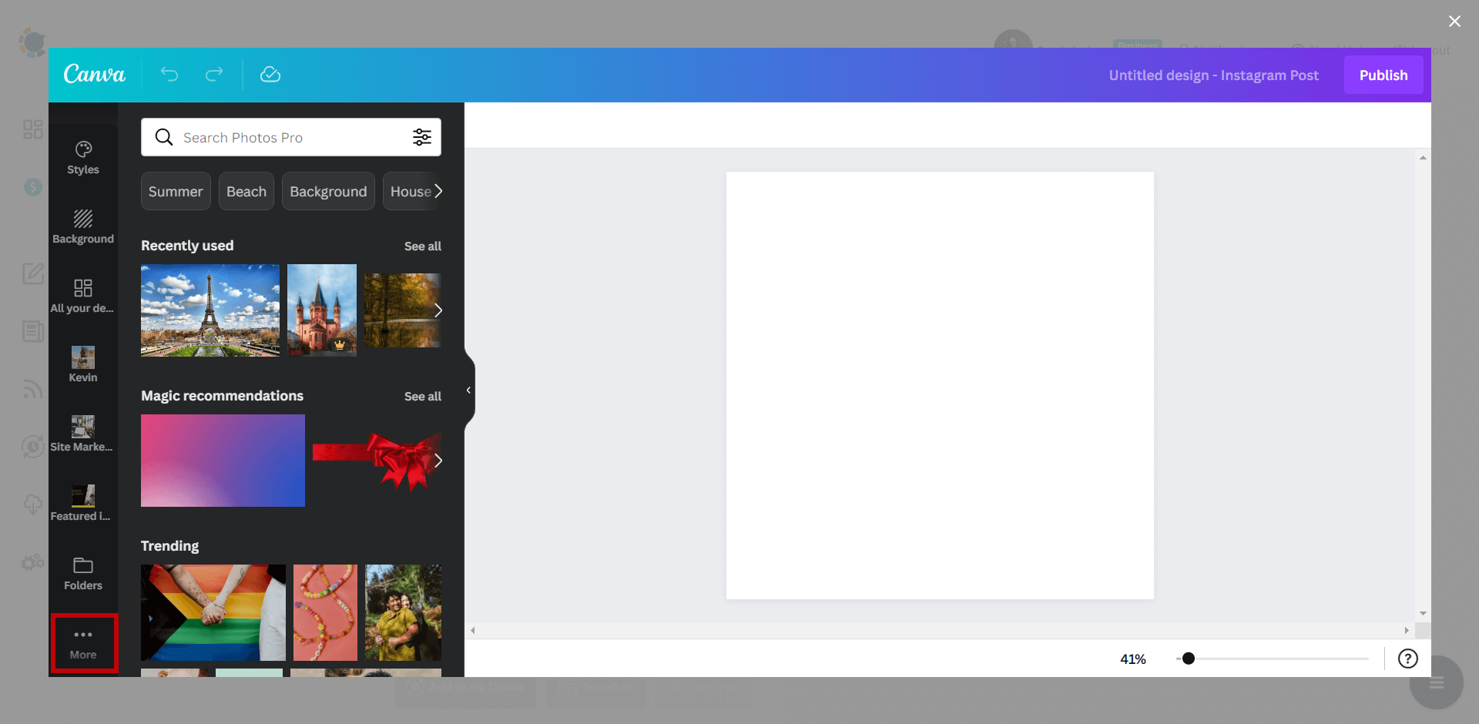This screenshot has width=1479, height=724.
Task: Click the cloud save status icon
Action: (x=270, y=75)
